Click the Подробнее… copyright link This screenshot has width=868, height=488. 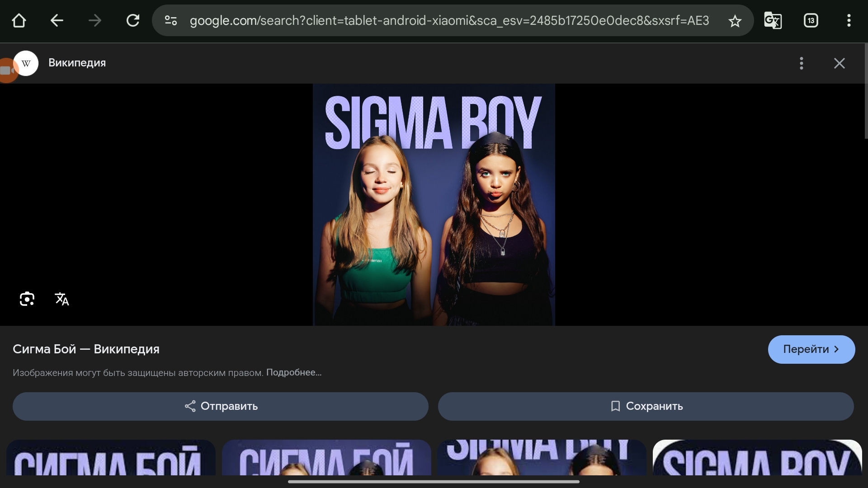[293, 373]
